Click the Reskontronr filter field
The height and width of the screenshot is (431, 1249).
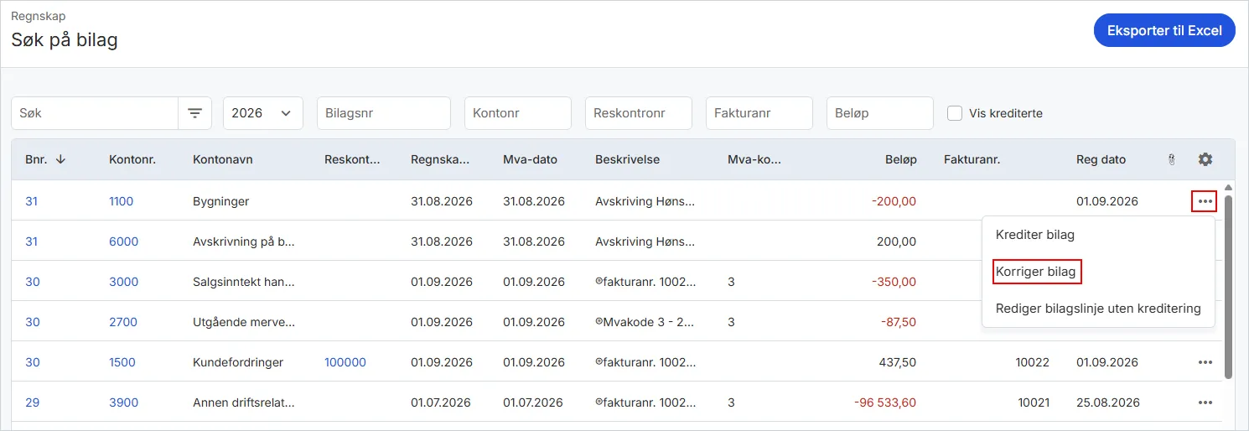639,113
